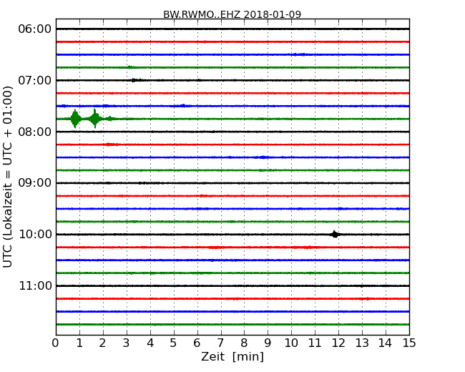Click x-axis tick label 13
Image resolution: width=465 pixels, height=372 pixels.
(x=362, y=343)
